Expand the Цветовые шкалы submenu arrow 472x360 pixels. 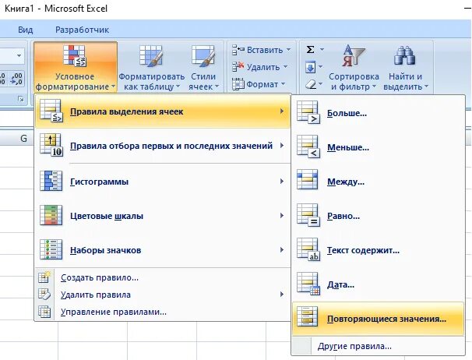pos(282,215)
